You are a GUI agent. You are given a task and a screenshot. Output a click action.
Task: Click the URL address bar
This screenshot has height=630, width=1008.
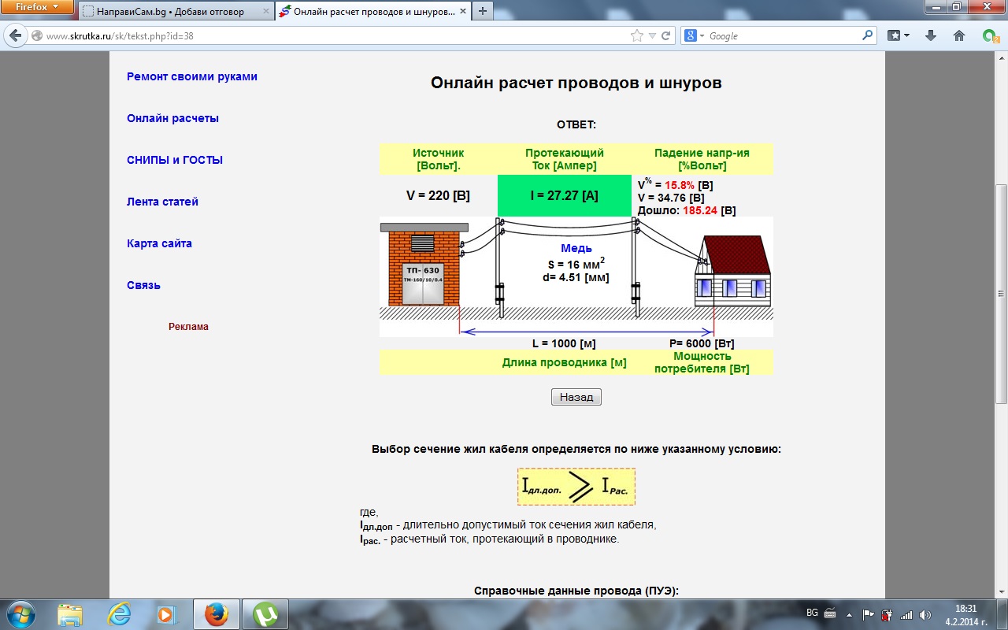331,36
